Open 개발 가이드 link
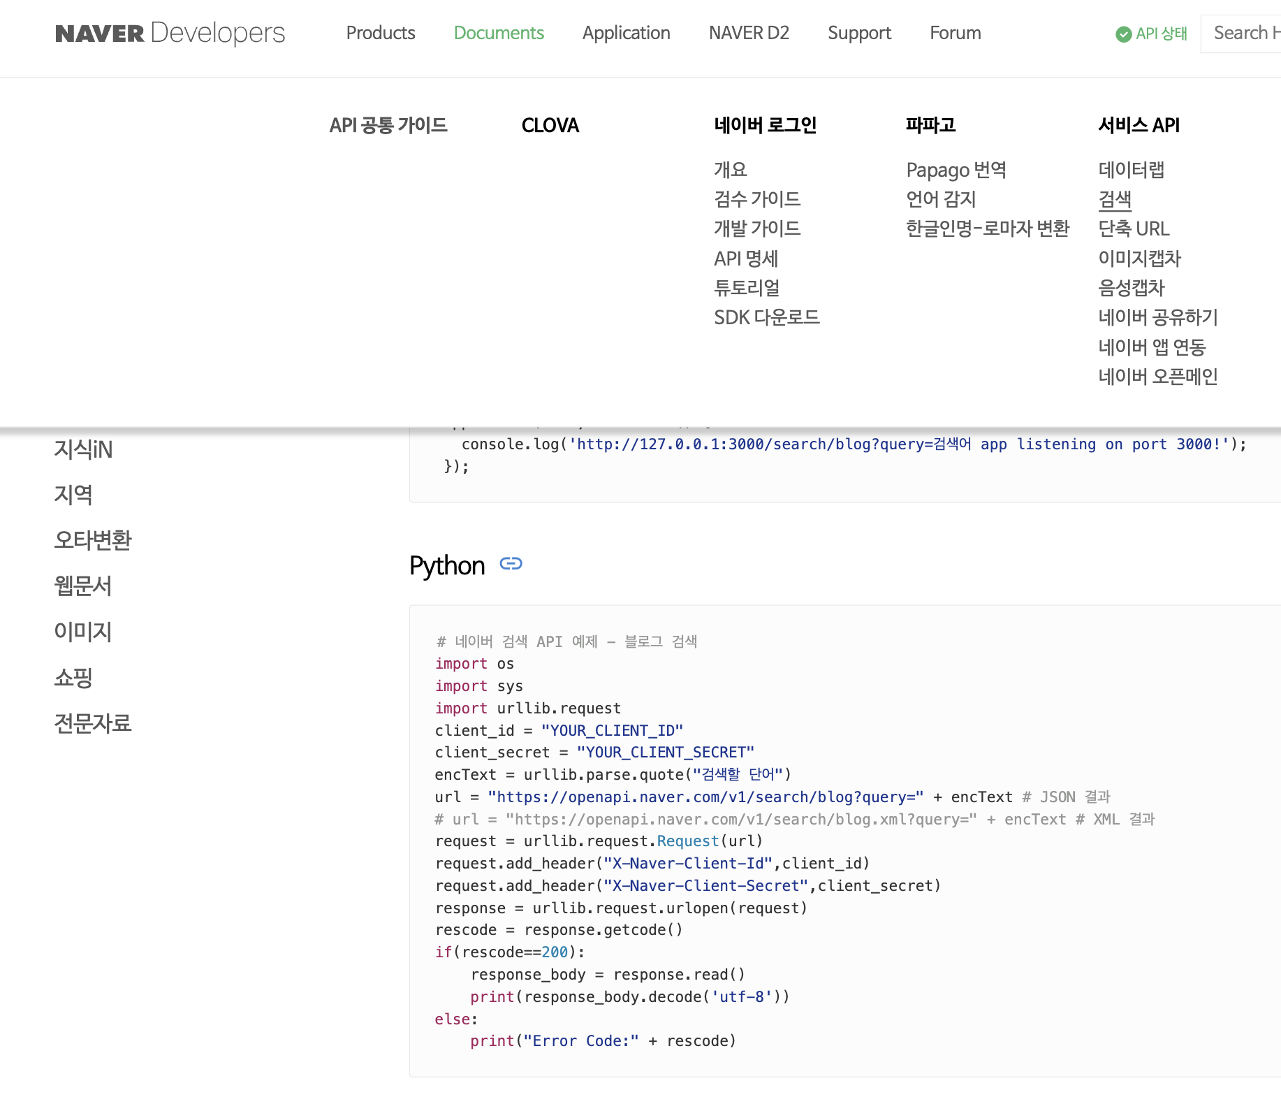The width and height of the screenshot is (1281, 1111). 757,228
